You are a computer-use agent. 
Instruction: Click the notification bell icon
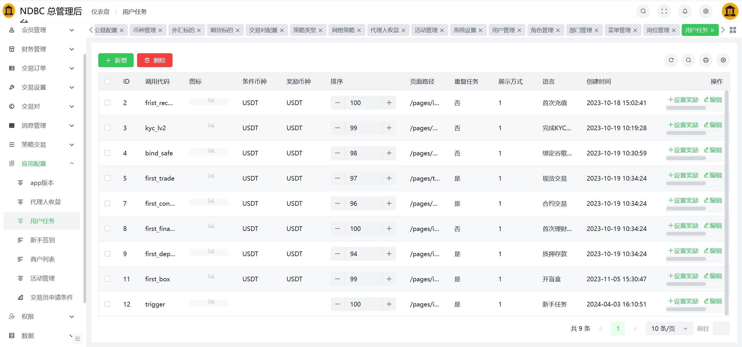point(685,11)
